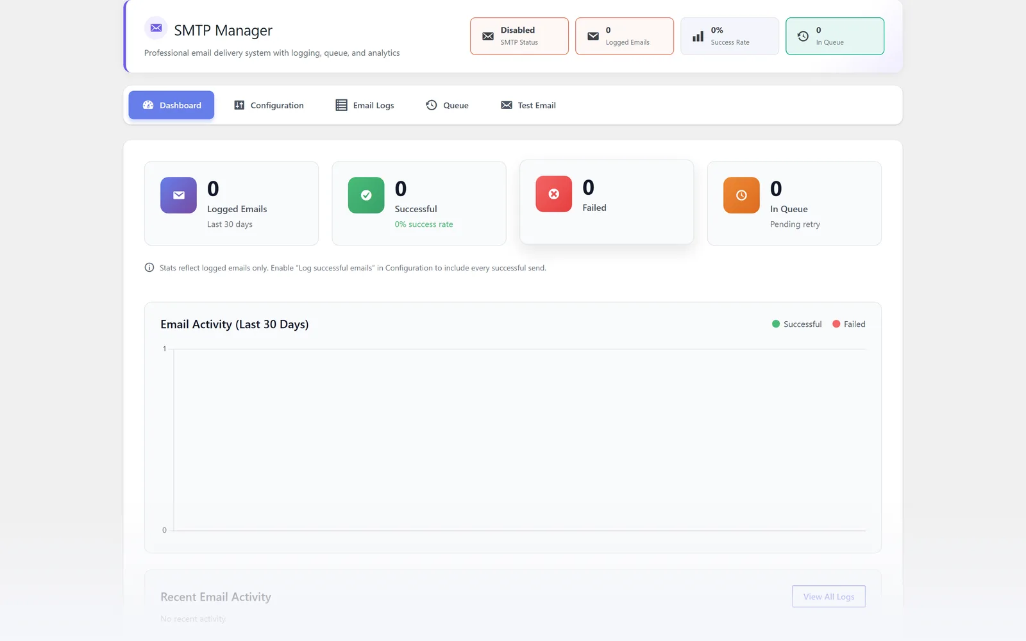This screenshot has width=1026, height=641.
Task: Click the In Queue history clock icon in header
Action: point(803,36)
